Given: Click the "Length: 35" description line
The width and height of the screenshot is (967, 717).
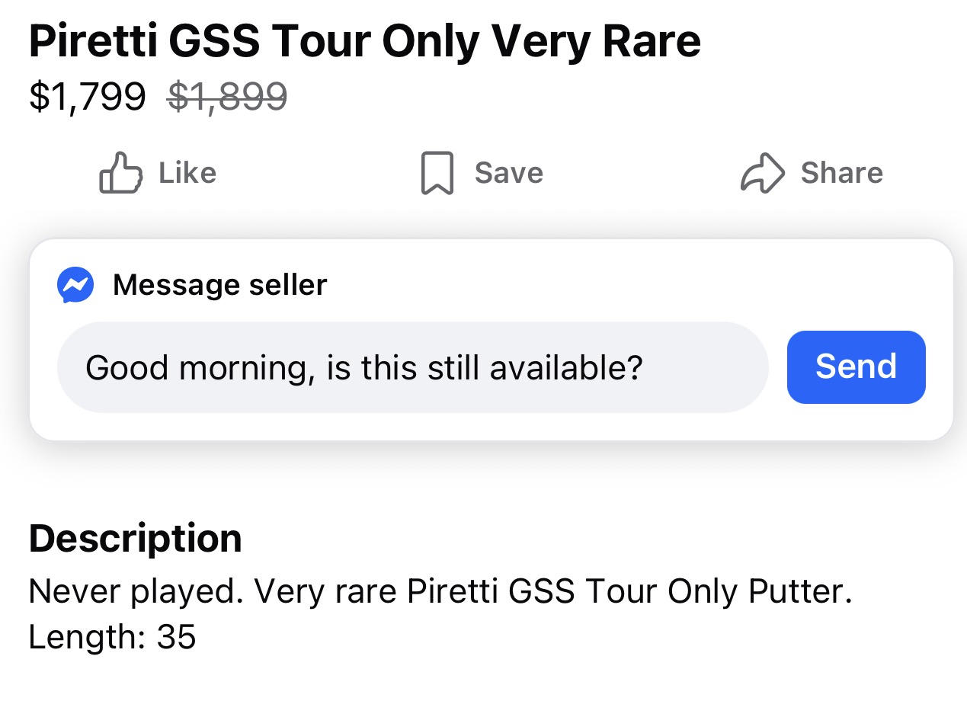Looking at the screenshot, I should pos(112,637).
